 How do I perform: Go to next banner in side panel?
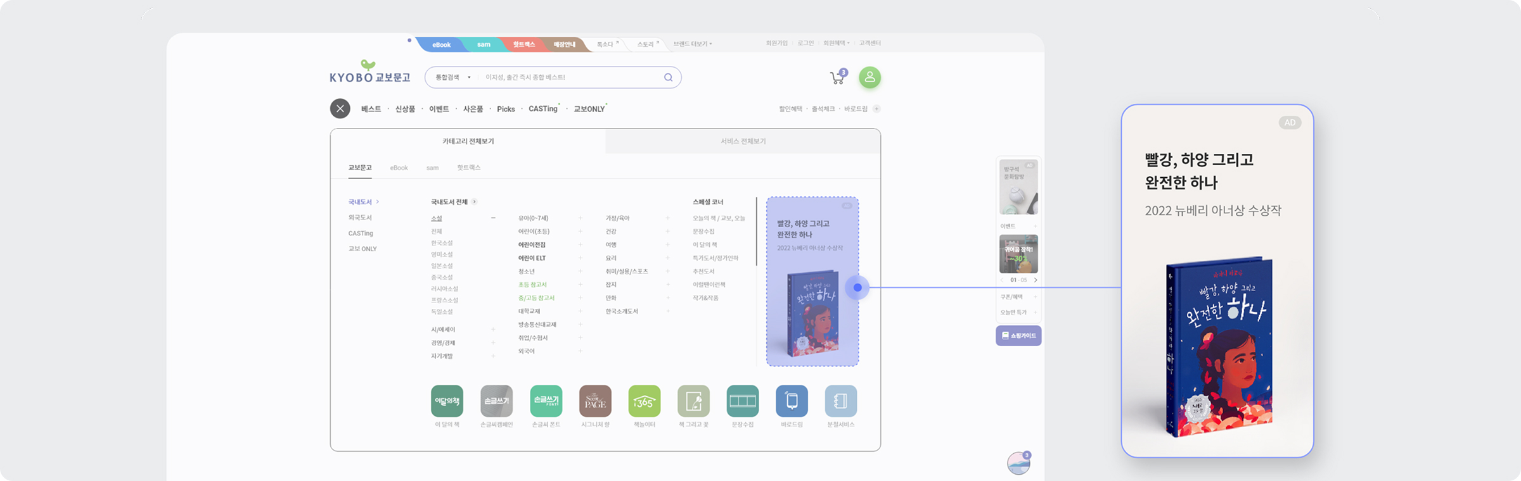point(1036,280)
